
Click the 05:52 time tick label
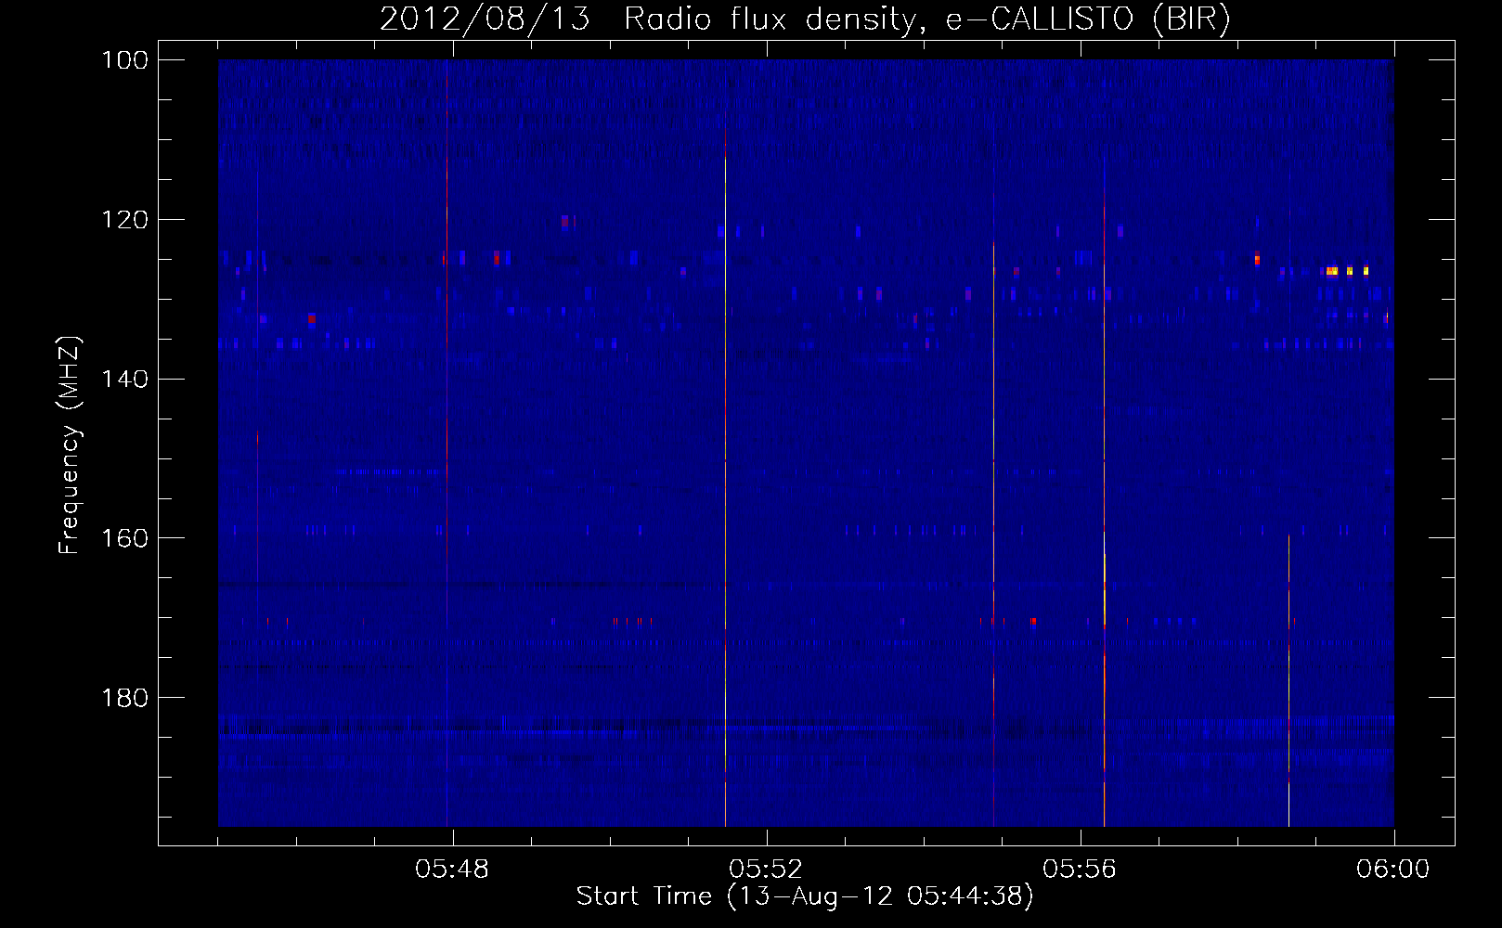pyautogui.click(x=766, y=870)
